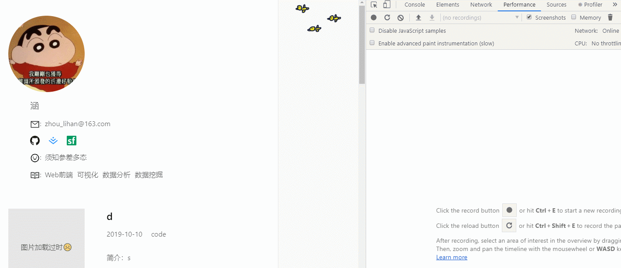Click the record button in the instructions
Viewport: 621px width, 268px height.
(509, 210)
